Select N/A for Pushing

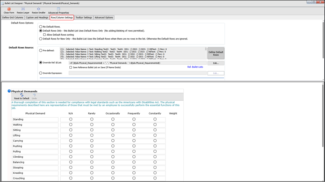click(71, 146)
